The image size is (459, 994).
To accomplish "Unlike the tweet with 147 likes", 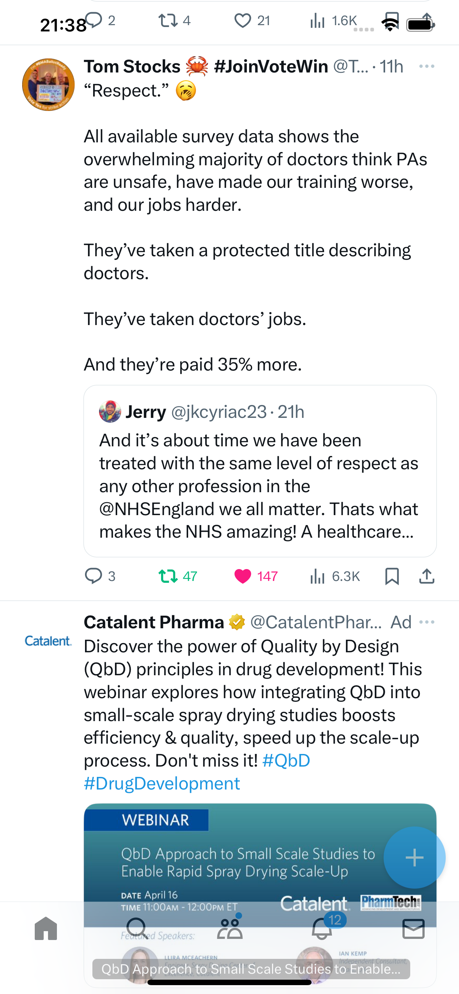I will [x=256, y=576].
